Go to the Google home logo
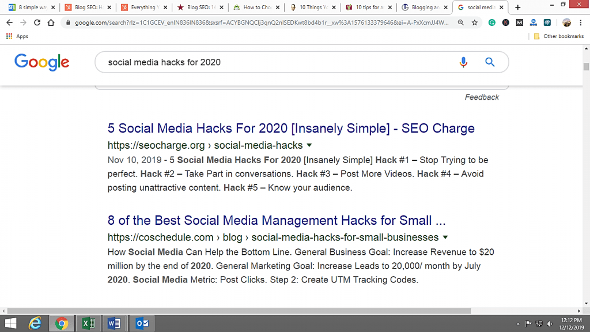 tap(41, 62)
